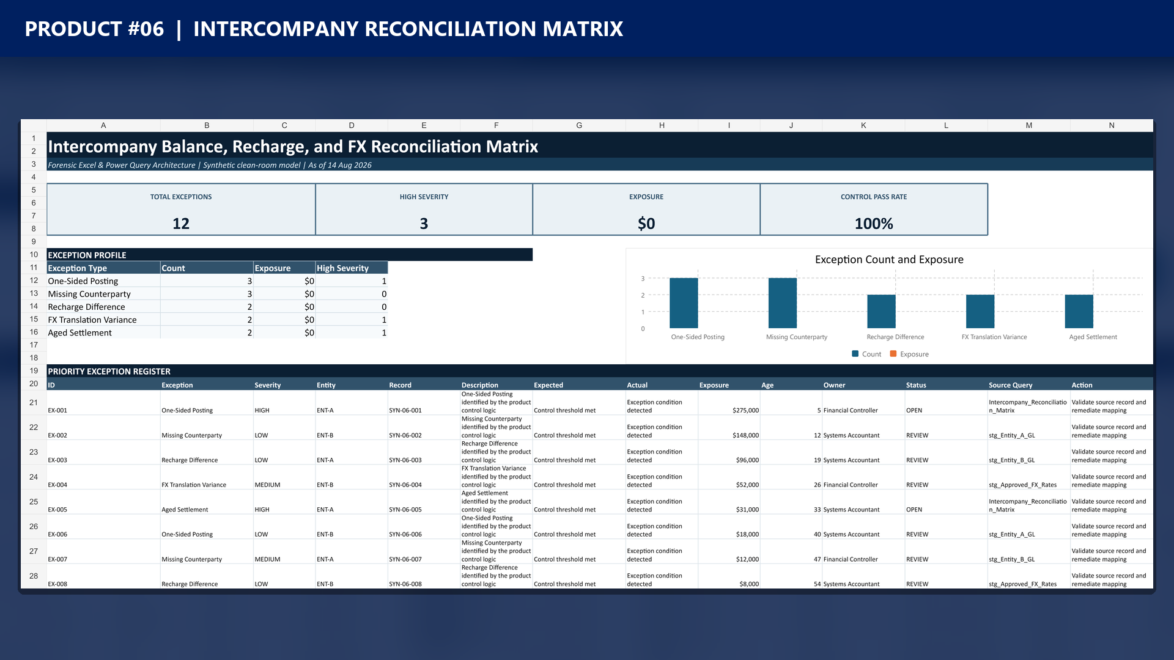
Task: Click the High Severity table header
Action: [352, 268]
